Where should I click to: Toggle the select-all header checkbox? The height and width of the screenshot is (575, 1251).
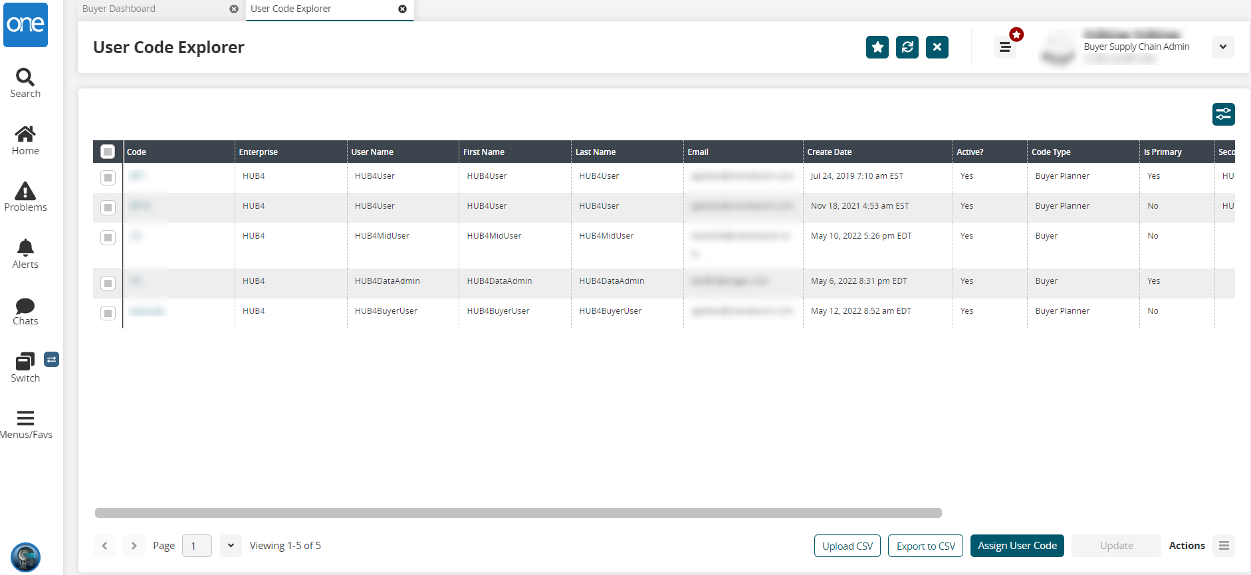pos(108,152)
